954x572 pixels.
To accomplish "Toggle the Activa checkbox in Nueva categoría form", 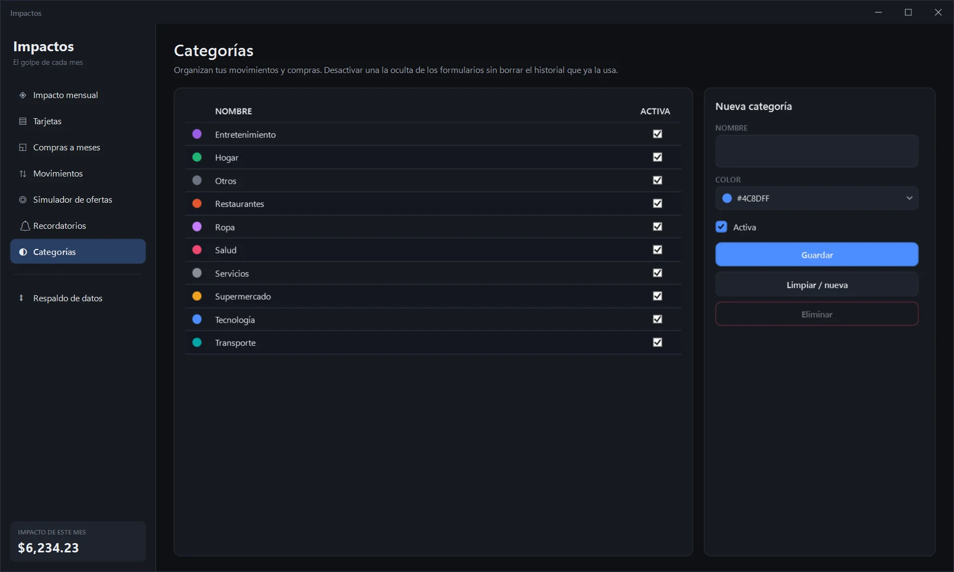I will pyautogui.click(x=721, y=227).
